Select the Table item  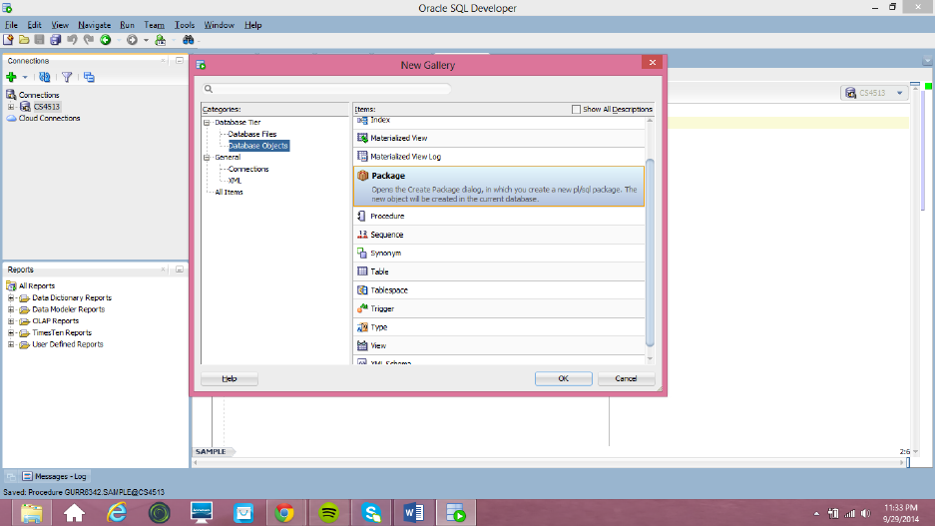click(x=499, y=271)
